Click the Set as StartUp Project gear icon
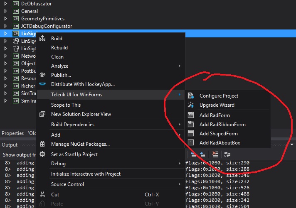296x208 pixels. pos(42,154)
